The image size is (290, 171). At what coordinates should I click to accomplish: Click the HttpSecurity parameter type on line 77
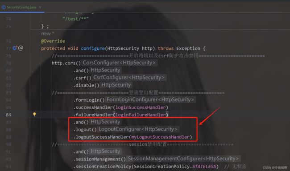click(x=123, y=48)
